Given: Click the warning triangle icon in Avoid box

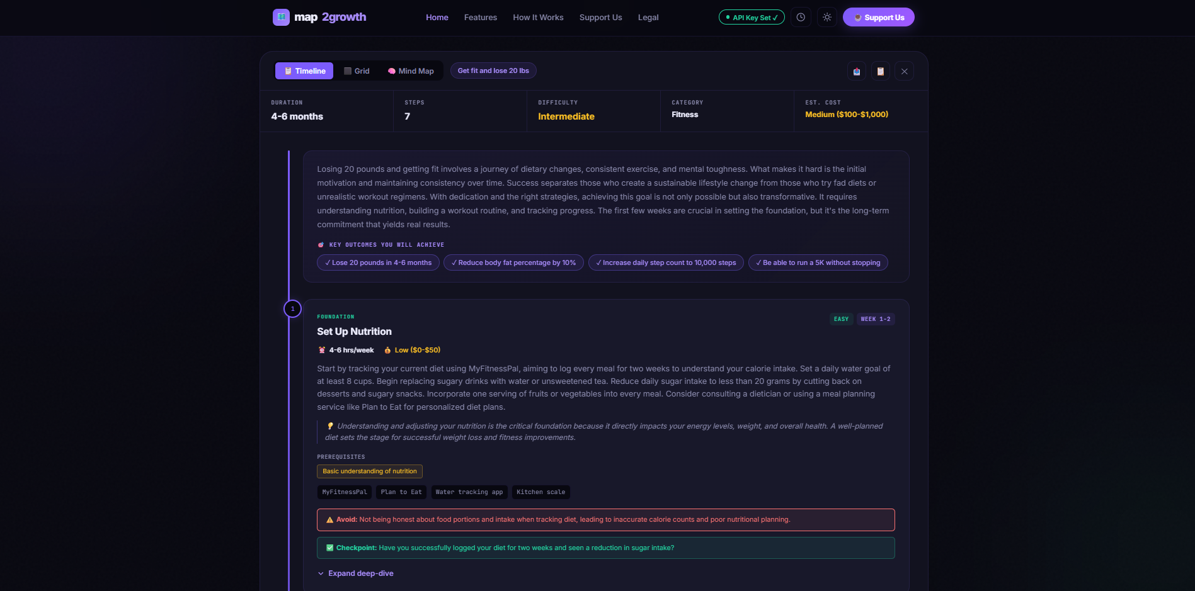Looking at the screenshot, I should pyautogui.click(x=329, y=520).
